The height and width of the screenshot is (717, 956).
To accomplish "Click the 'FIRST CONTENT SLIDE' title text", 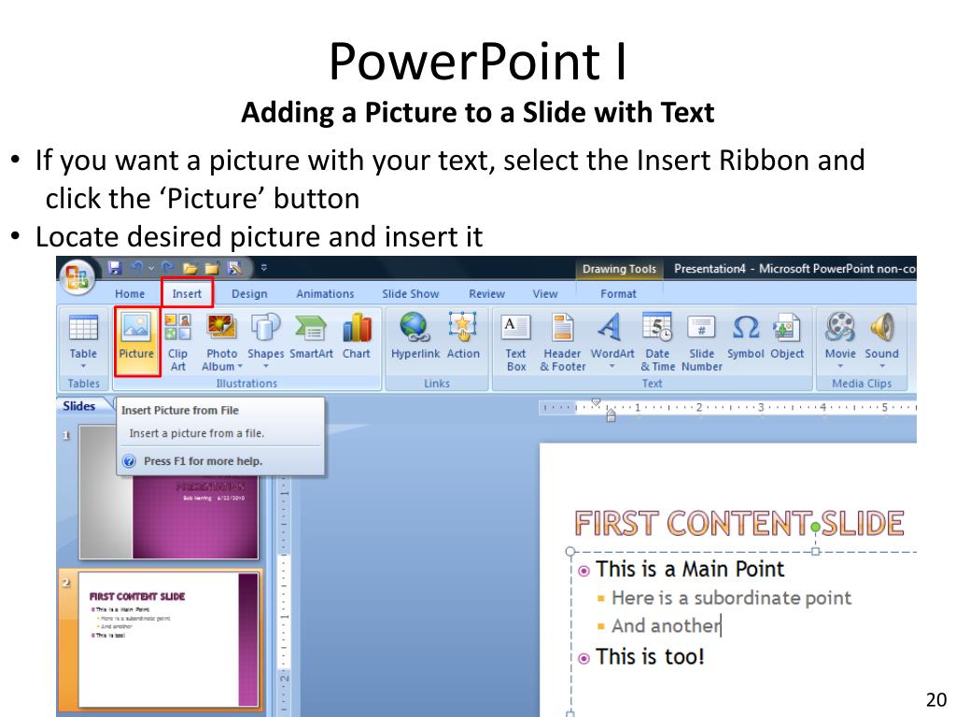I will [x=739, y=524].
